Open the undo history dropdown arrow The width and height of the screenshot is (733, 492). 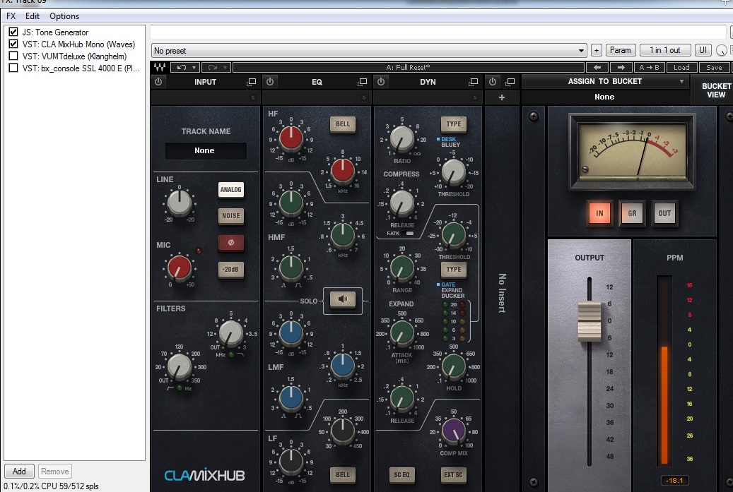194,67
